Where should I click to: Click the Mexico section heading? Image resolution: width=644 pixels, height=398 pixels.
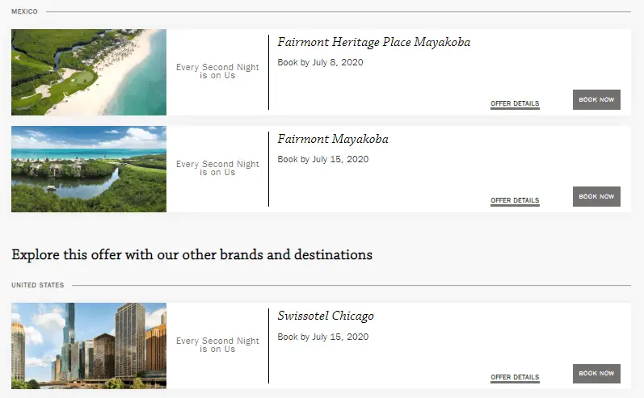coord(24,12)
